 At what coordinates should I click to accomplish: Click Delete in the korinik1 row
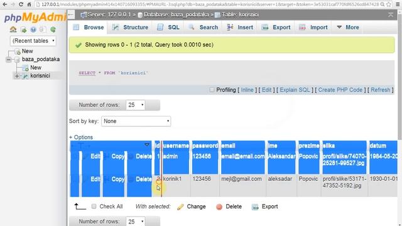(x=144, y=179)
